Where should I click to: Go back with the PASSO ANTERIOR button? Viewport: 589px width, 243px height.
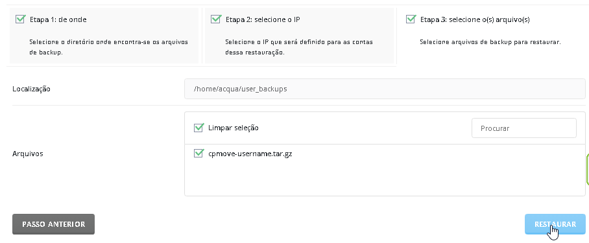(53, 224)
